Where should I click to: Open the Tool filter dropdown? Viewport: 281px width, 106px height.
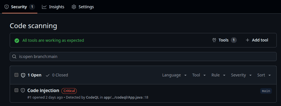pos(199,75)
